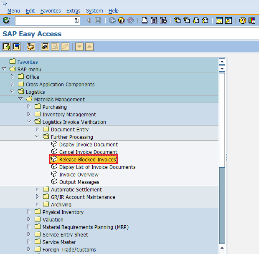Click the disabled Delete Favorites icon
Viewport: 259px width, 254px height.
point(55,47)
